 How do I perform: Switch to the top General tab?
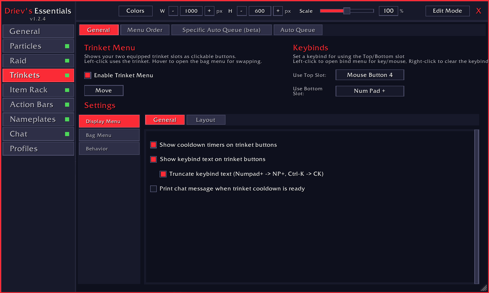pyautogui.click(x=99, y=30)
